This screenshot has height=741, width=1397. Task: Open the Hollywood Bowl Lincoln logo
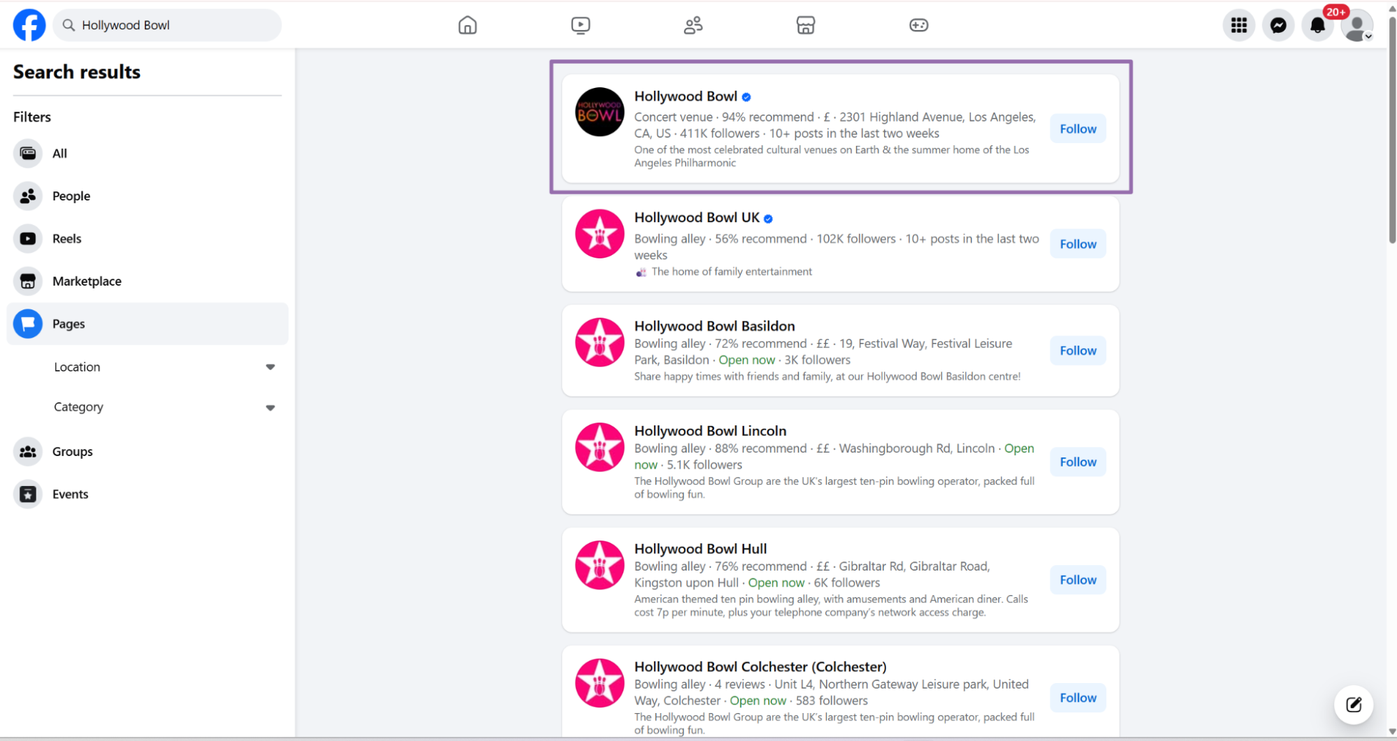[x=600, y=447]
